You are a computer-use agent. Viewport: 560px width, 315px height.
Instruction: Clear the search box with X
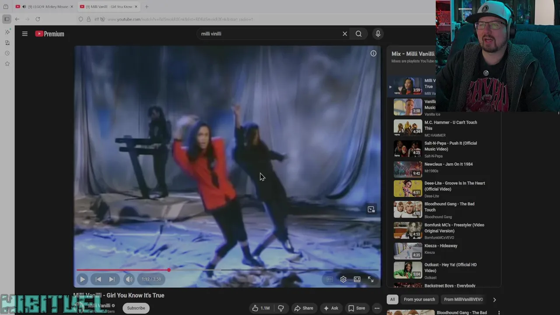pos(345,34)
